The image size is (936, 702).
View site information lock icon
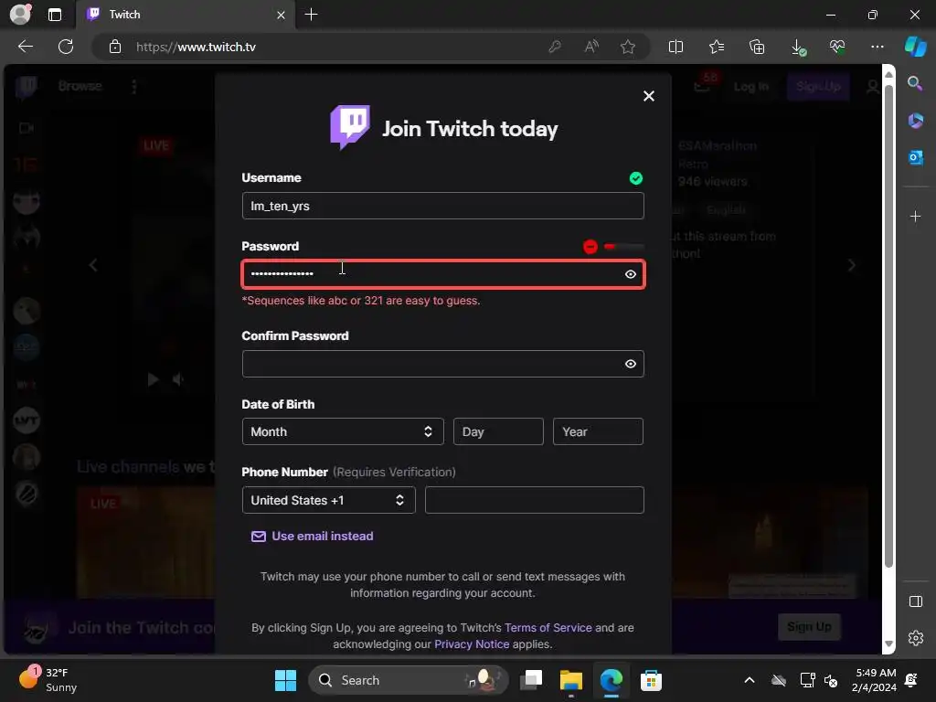[x=115, y=47]
